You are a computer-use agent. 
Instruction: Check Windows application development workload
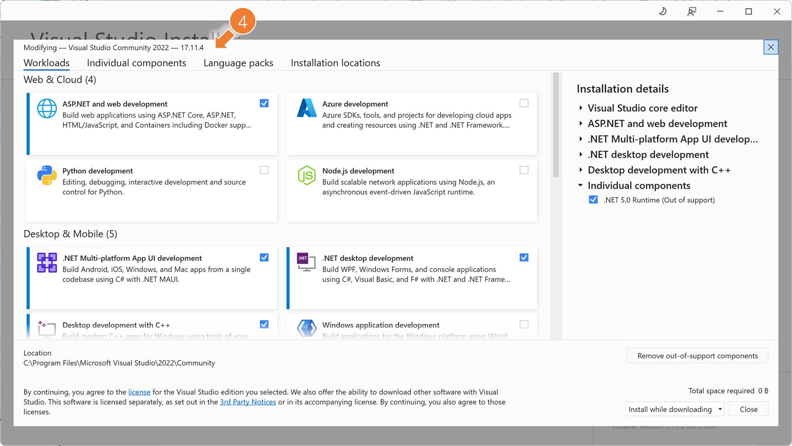point(524,324)
